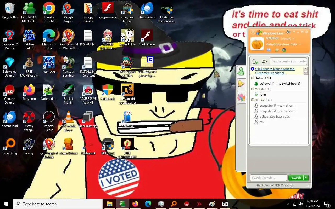Click the Find a contact field
Image resolution: width=335 pixels, height=209 pixels.
(x=288, y=61)
